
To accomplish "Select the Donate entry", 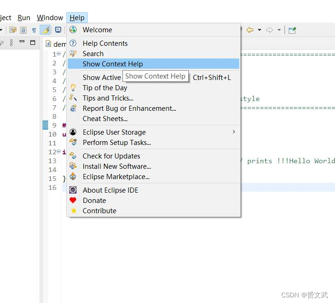I will 153,200.
